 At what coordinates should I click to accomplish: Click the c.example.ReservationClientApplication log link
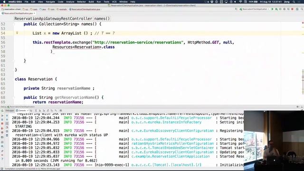coord(171,156)
